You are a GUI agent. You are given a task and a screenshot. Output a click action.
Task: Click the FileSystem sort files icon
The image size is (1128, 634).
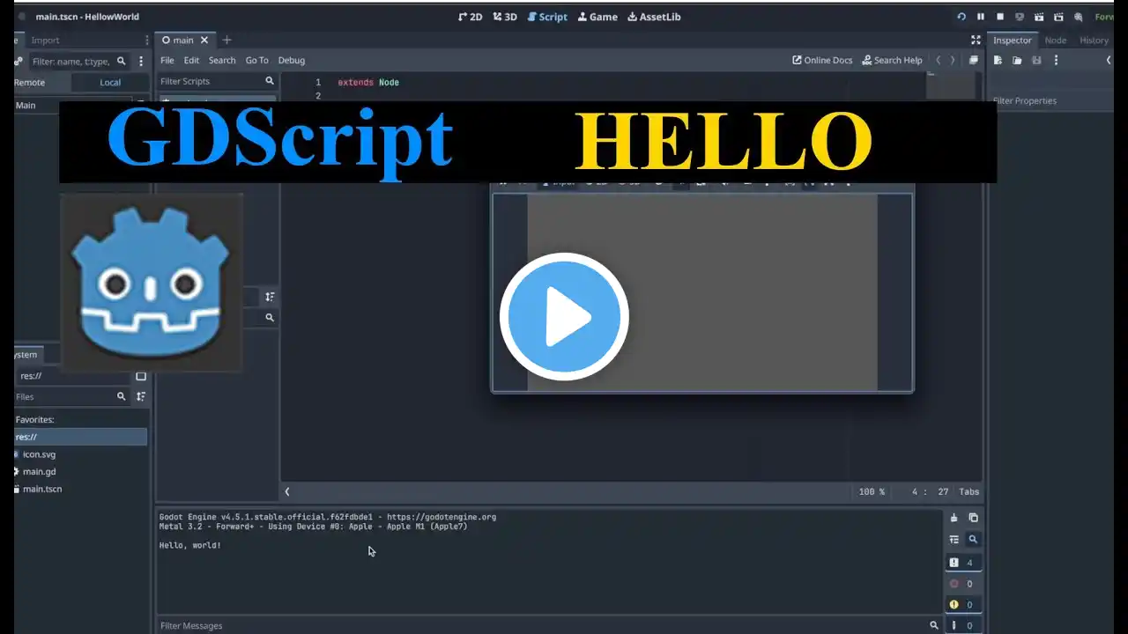click(x=140, y=396)
